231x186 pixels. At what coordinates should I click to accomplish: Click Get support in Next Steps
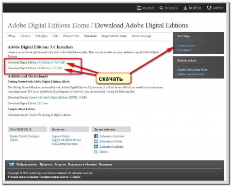tap(185, 50)
